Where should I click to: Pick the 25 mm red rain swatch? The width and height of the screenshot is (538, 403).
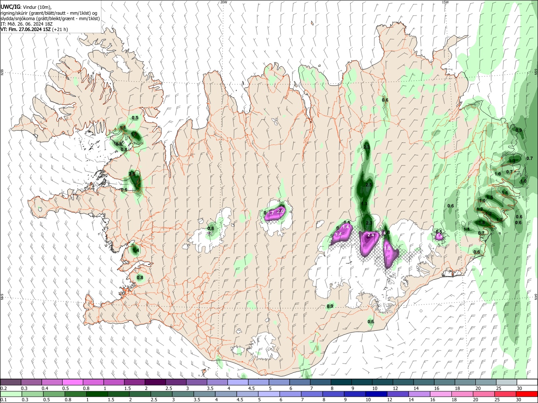point(505,394)
